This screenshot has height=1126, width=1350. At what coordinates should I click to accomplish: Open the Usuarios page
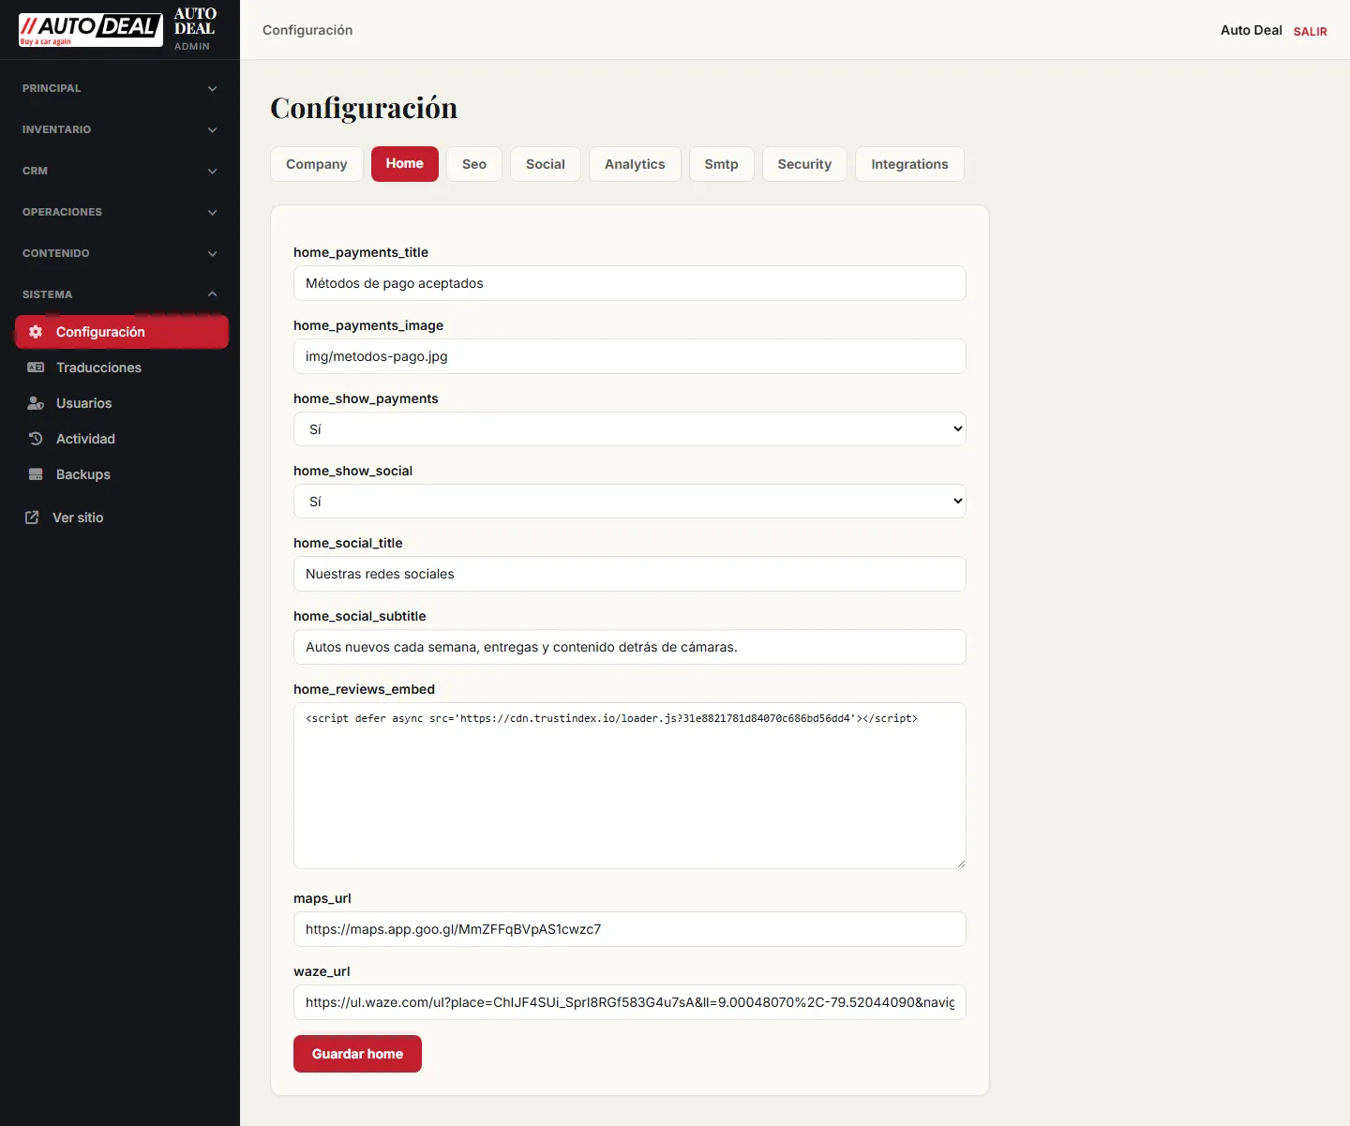click(122, 403)
